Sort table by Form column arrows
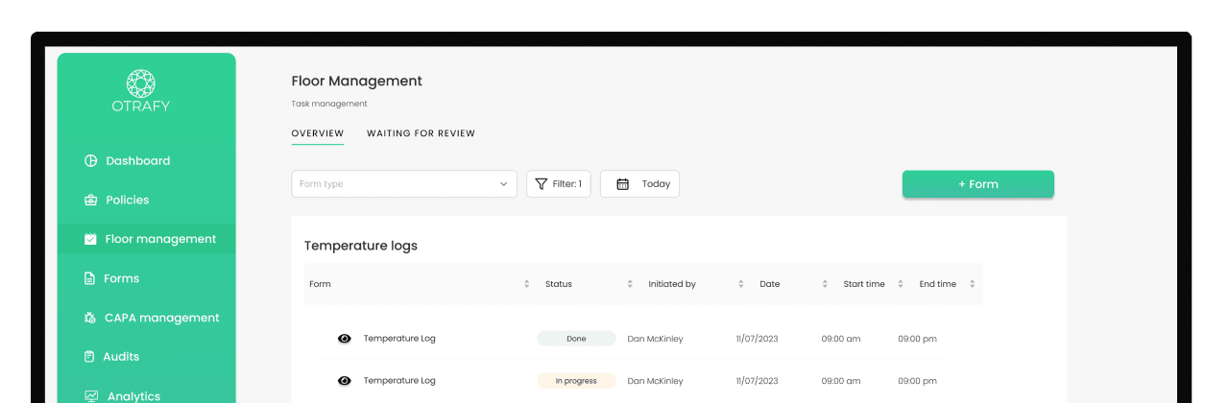The image size is (1229, 403). click(526, 284)
